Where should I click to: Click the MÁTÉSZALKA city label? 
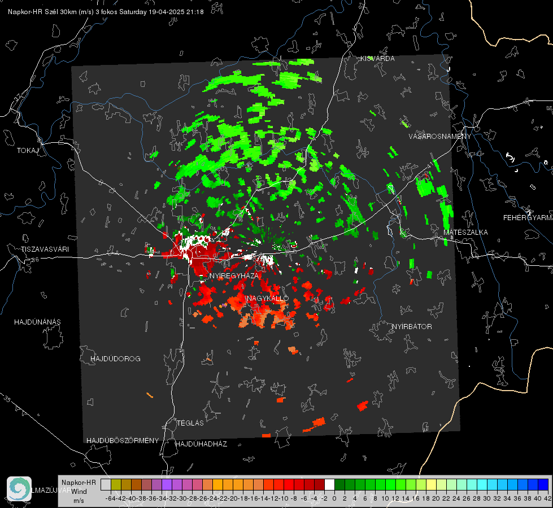tap(465, 233)
